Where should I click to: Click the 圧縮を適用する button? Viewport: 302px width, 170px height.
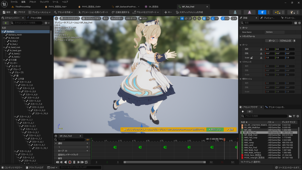pos(120,12)
